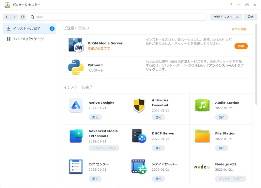
Task: Click the DHCP Server title
Action: tap(163, 133)
